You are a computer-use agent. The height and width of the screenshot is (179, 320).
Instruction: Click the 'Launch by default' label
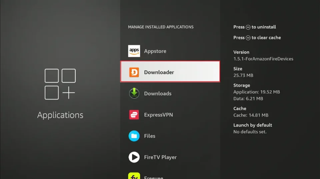pos(253,125)
